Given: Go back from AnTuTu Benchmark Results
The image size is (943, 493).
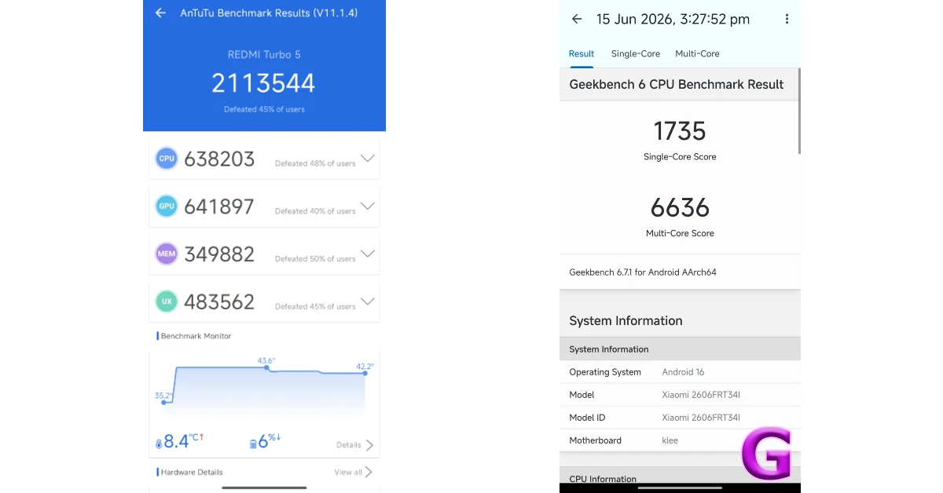Looking at the screenshot, I should click(160, 13).
